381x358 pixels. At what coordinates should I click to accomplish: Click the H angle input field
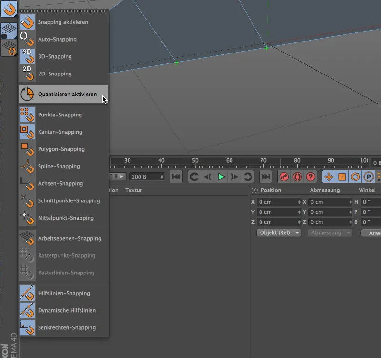371,202
